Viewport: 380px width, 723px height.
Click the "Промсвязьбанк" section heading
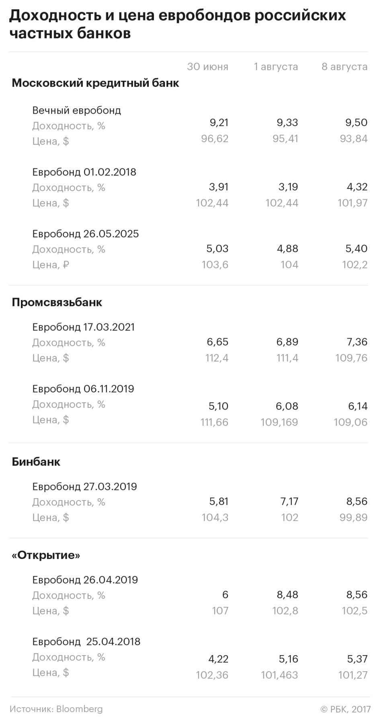57,302
